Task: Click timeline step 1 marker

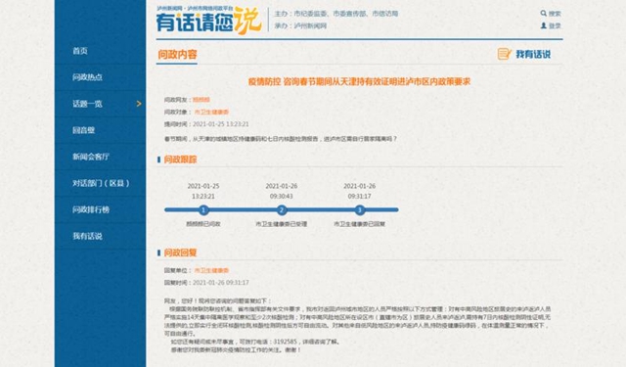Action: 203,209
